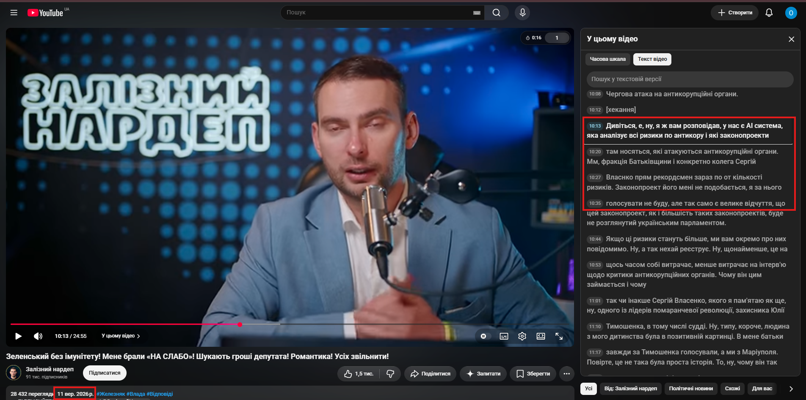This screenshot has width=806, height=400.
Task: Dislike the video
Action: [390, 374]
